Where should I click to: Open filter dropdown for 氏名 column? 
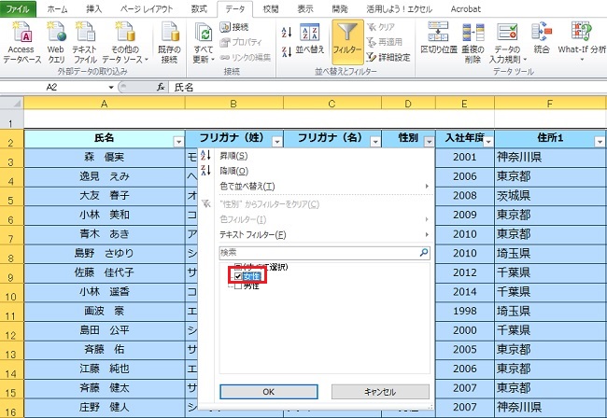(178, 142)
